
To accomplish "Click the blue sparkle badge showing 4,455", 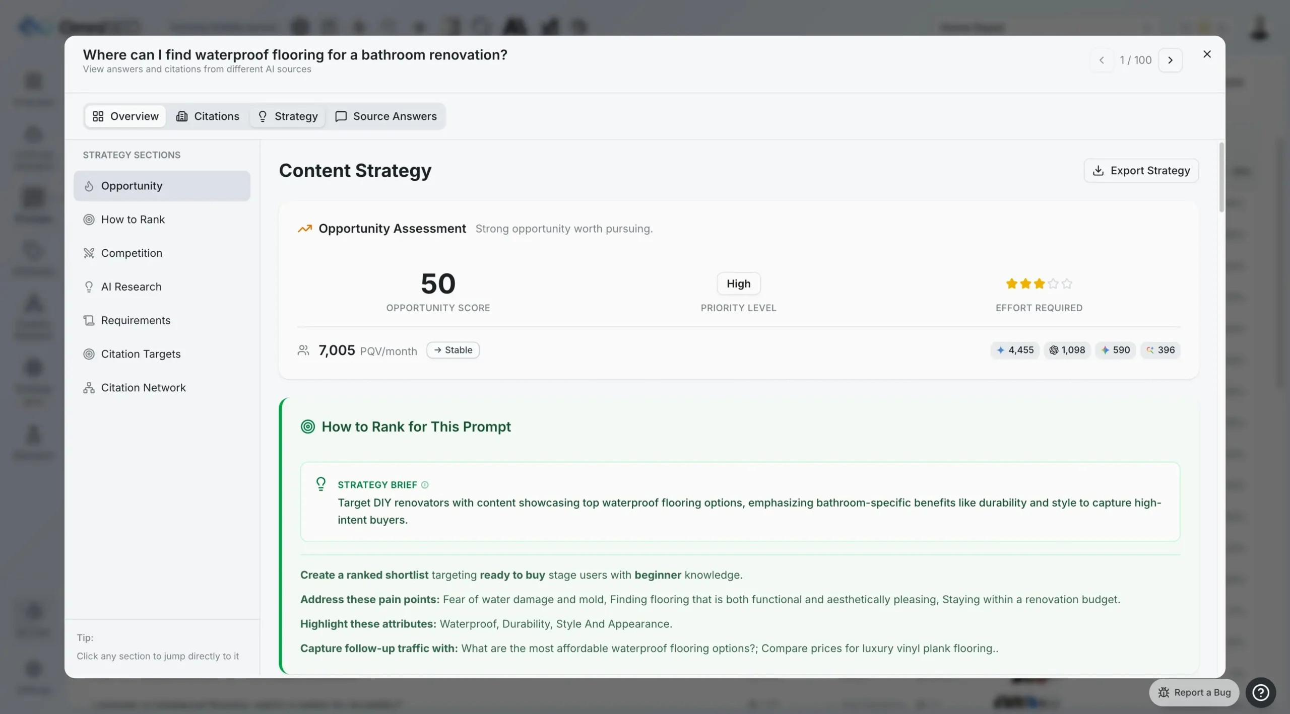I will coord(1015,350).
